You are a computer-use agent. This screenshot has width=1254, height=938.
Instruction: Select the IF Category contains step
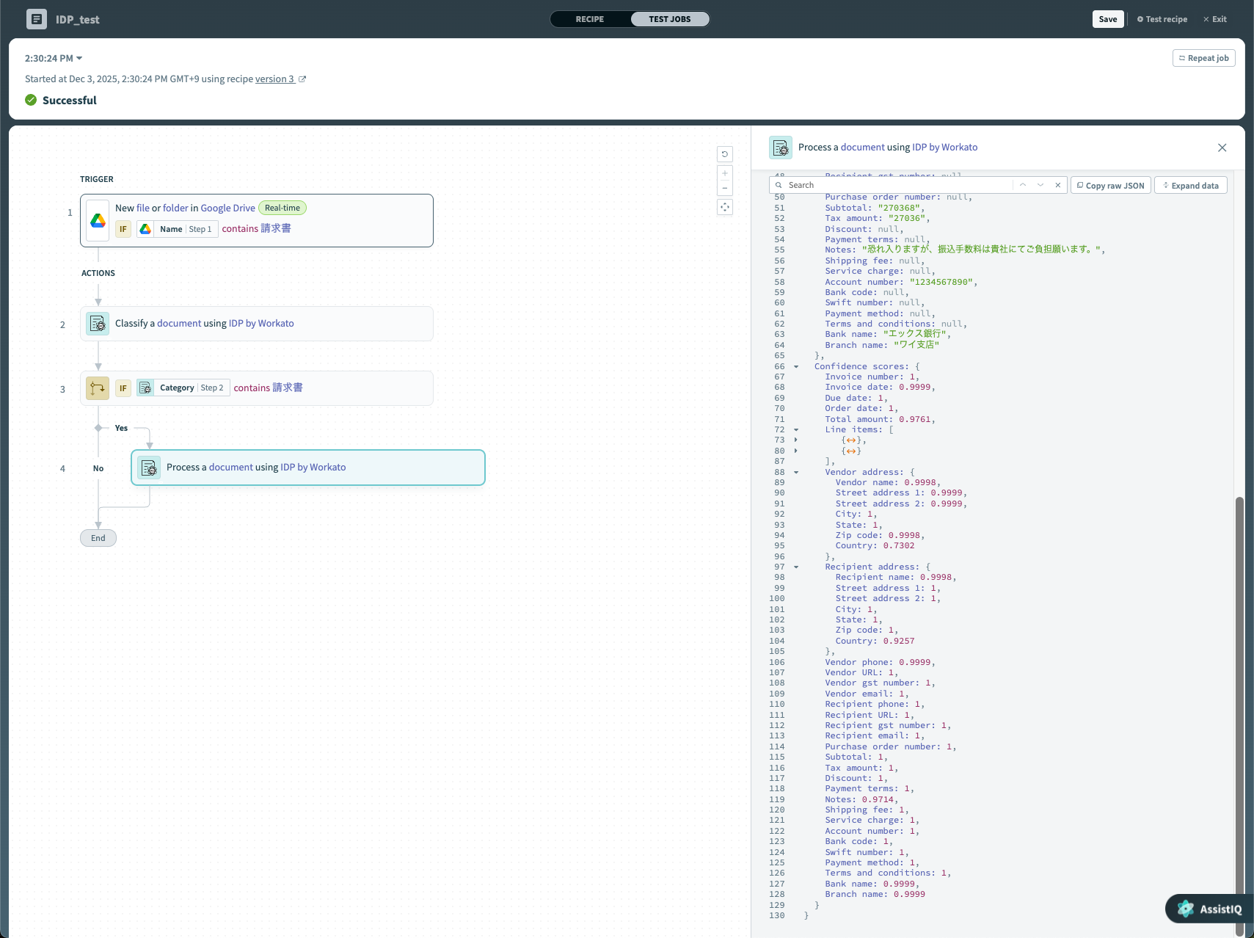click(x=257, y=388)
